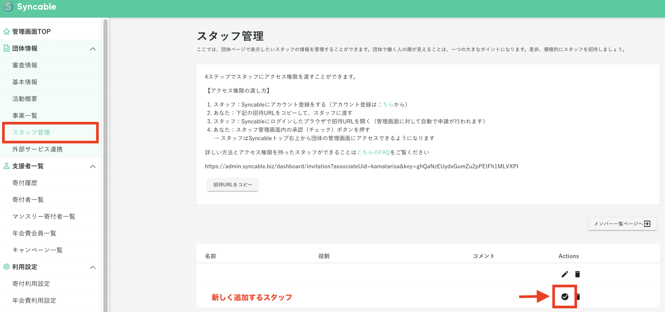
Task: Open 事業一覧 menu item
Action: (x=51, y=115)
